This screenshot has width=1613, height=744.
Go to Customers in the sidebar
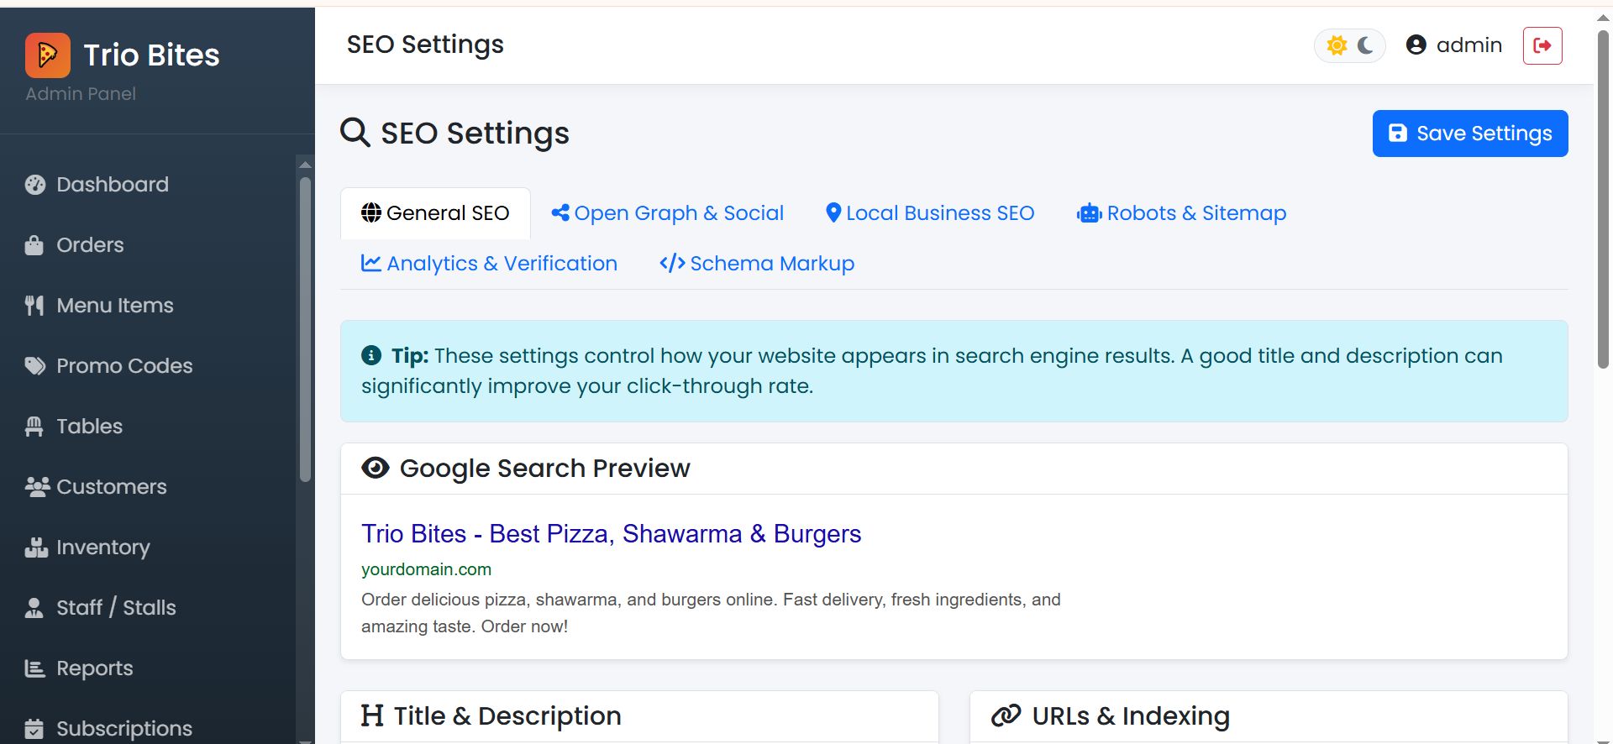(x=111, y=487)
